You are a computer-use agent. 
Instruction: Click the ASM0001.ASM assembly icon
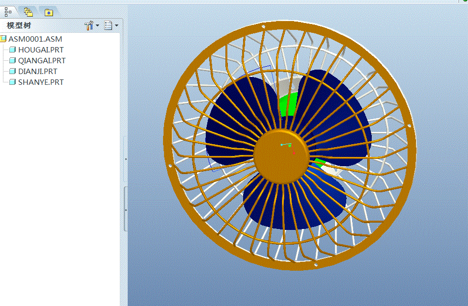[x=3, y=39]
